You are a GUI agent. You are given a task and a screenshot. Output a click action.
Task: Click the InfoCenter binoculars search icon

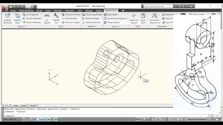(x=175, y=6)
